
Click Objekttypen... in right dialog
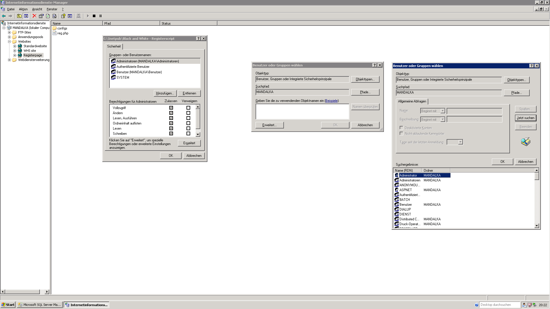516,80
